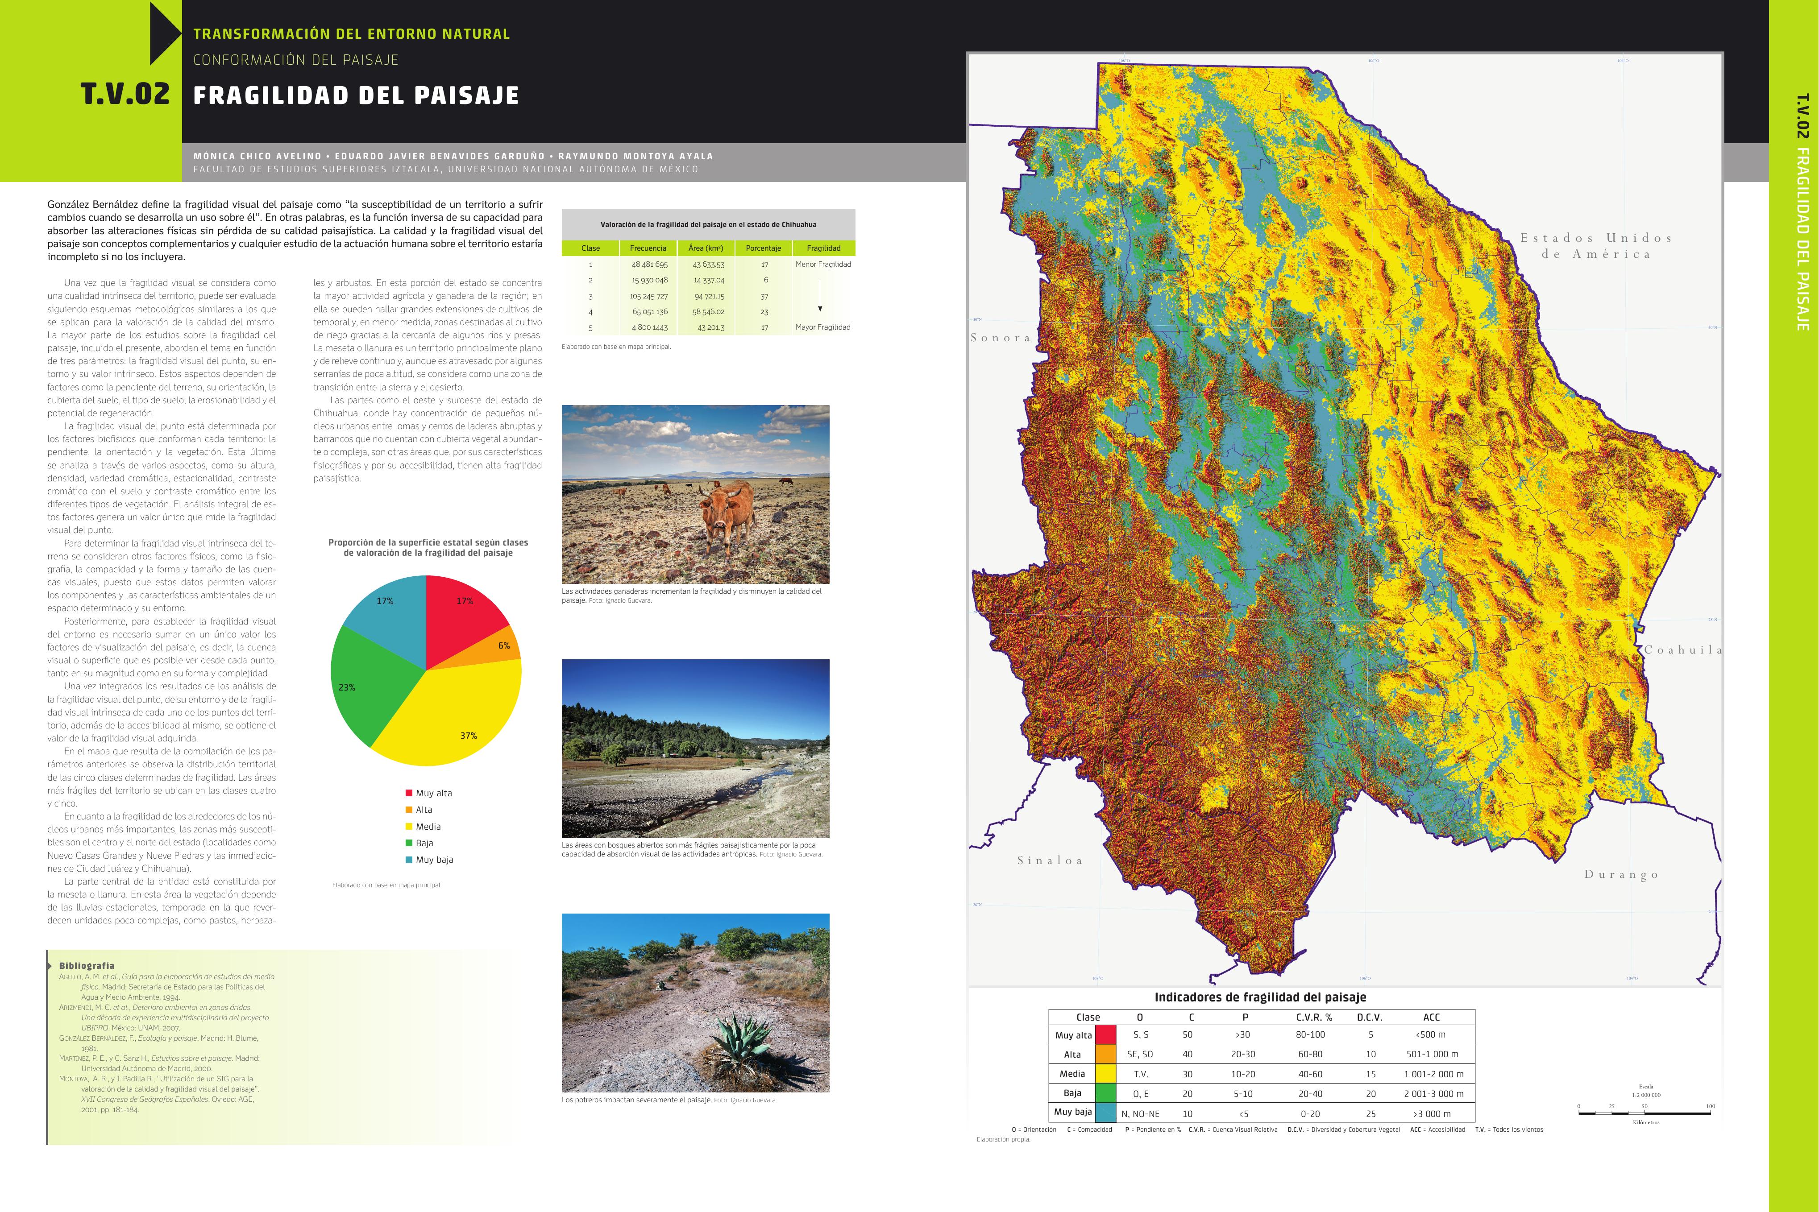Click the Media yellow legend square

pyautogui.click(x=409, y=826)
